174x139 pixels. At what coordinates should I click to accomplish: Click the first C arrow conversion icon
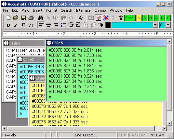[x=86, y=25]
